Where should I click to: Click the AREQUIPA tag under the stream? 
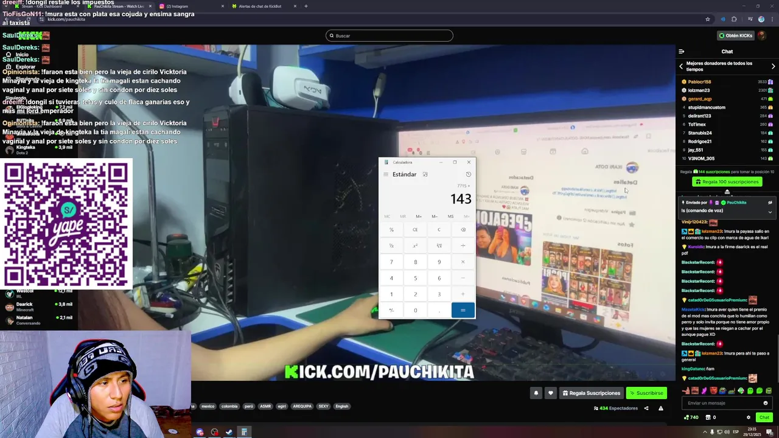(x=302, y=406)
